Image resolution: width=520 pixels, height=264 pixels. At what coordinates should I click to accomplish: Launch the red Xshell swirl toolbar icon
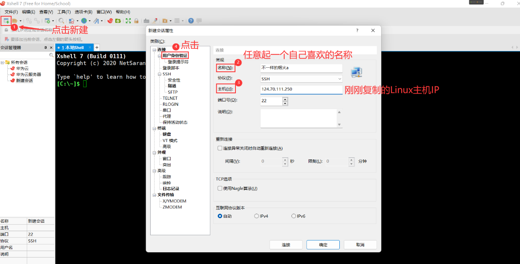110,21
